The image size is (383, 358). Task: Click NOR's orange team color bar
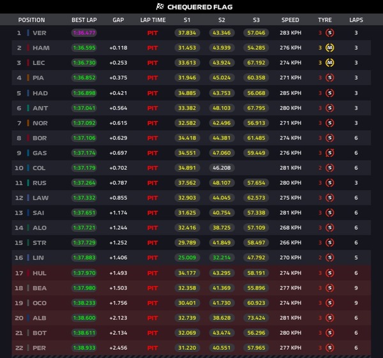pos(28,123)
